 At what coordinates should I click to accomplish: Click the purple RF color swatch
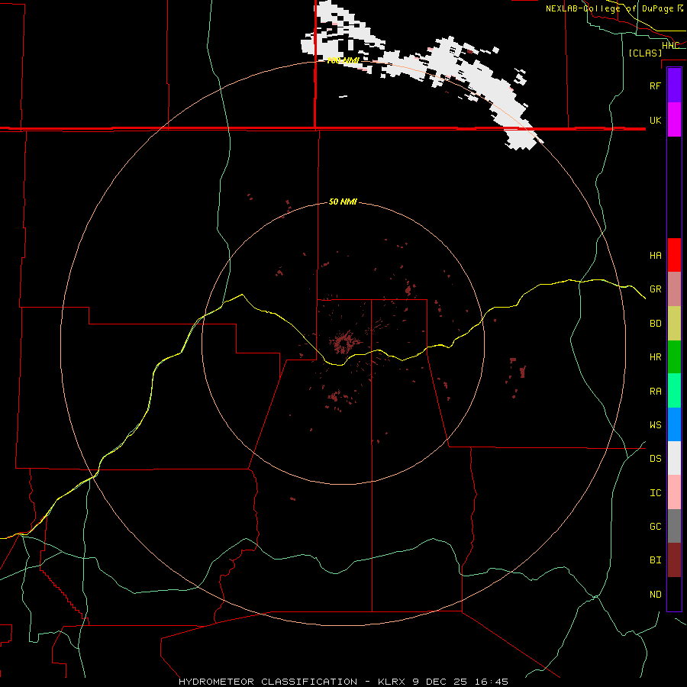pyautogui.click(x=674, y=85)
